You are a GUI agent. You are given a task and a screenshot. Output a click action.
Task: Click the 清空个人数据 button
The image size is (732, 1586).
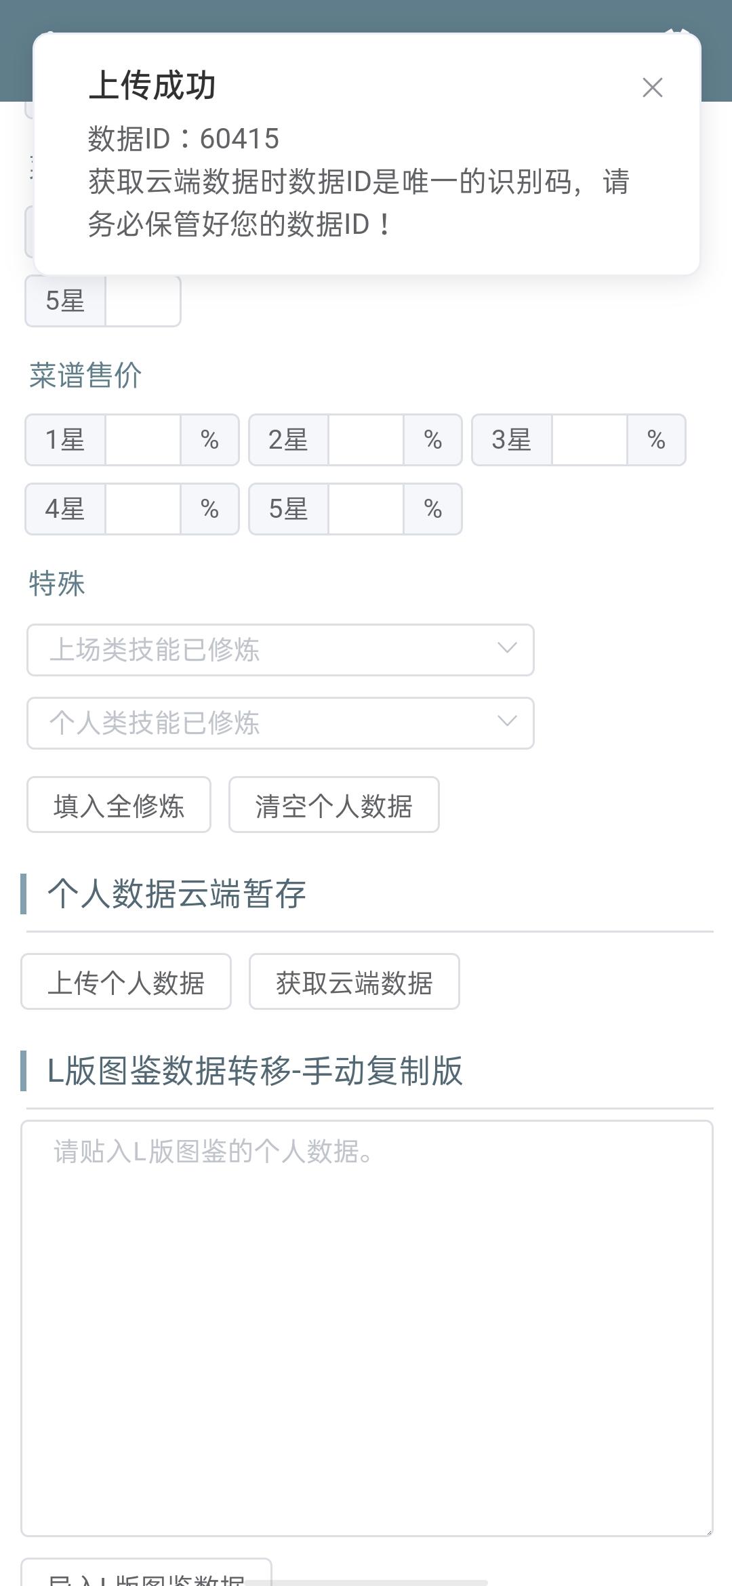click(334, 805)
